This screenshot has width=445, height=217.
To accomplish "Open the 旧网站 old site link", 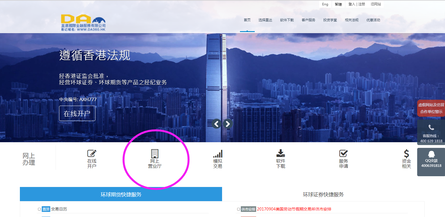I will pyautogui.click(x=376, y=4).
